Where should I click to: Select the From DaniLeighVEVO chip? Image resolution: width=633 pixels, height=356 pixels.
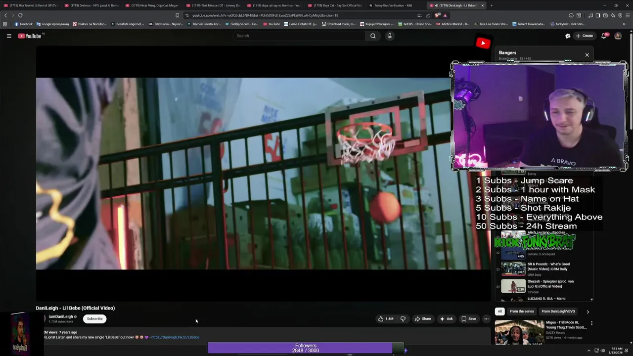click(558, 311)
